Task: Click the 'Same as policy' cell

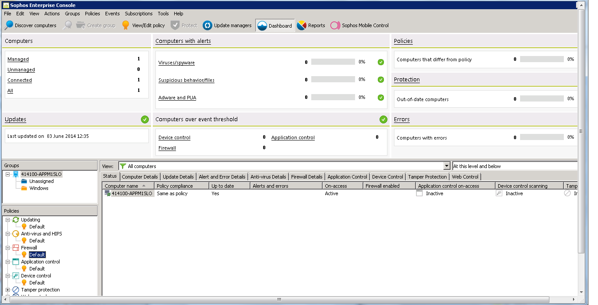Action: coord(172,193)
